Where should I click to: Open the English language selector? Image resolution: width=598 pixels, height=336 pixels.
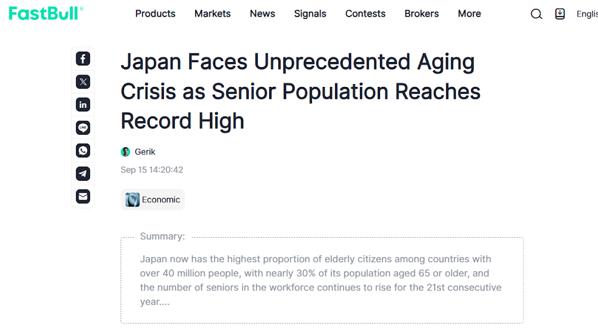(x=587, y=14)
